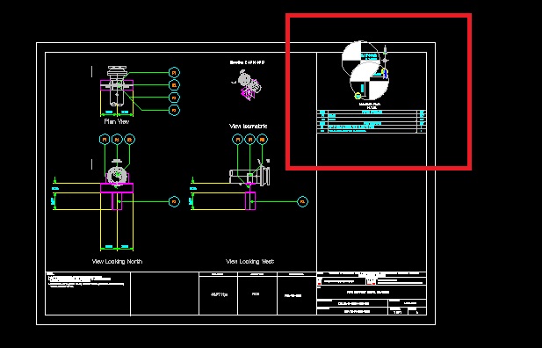Select the circular pipe section in North view
This screenshot has width=542, height=348.
[x=117, y=176]
